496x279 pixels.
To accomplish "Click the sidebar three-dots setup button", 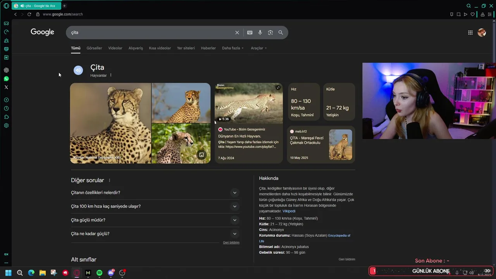I will click(x=6, y=263).
